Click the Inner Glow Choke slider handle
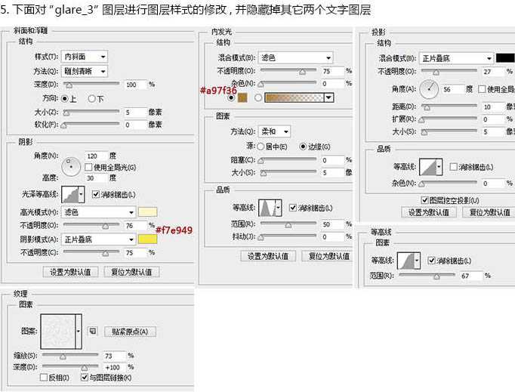 click(x=261, y=162)
